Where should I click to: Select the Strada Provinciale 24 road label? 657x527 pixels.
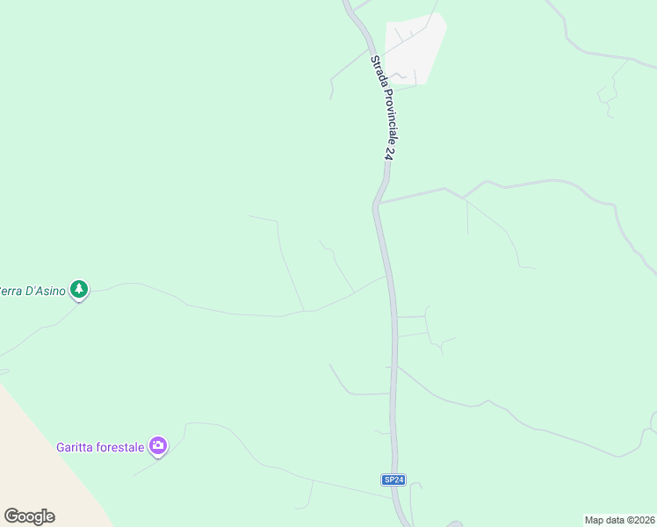(x=385, y=108)
